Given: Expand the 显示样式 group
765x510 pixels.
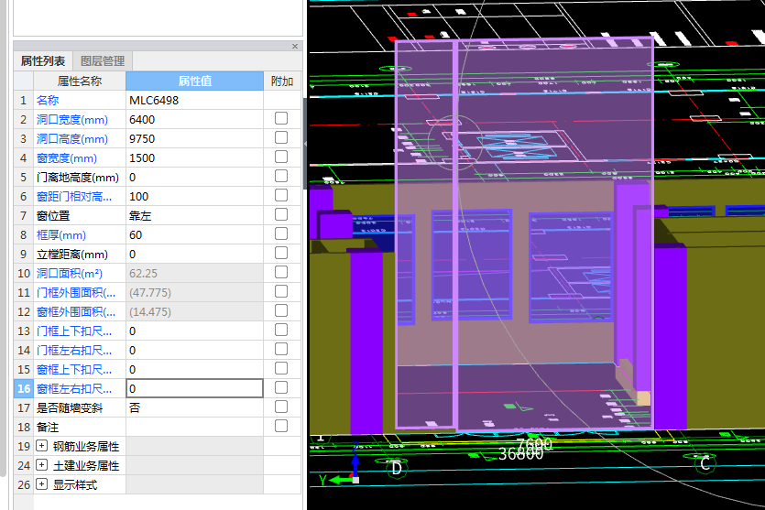Looking at the screenshot, I should (x=42, y=484).
